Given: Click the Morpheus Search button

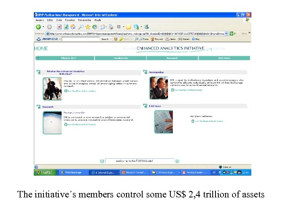Looking at the screenshot, I should pos(105,39).
